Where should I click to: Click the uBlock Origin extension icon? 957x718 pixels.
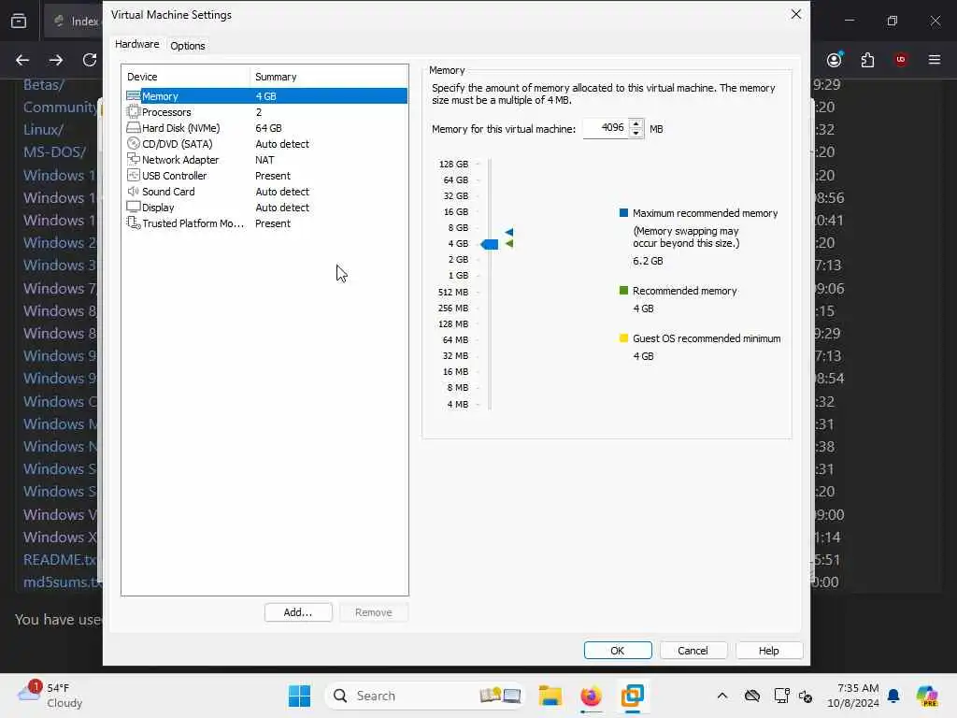901,59
